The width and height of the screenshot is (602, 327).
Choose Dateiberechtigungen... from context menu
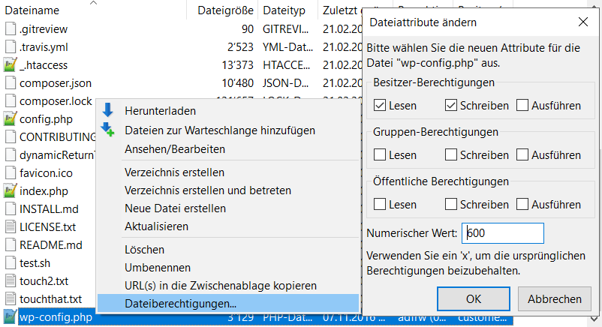tap(180, 303)
